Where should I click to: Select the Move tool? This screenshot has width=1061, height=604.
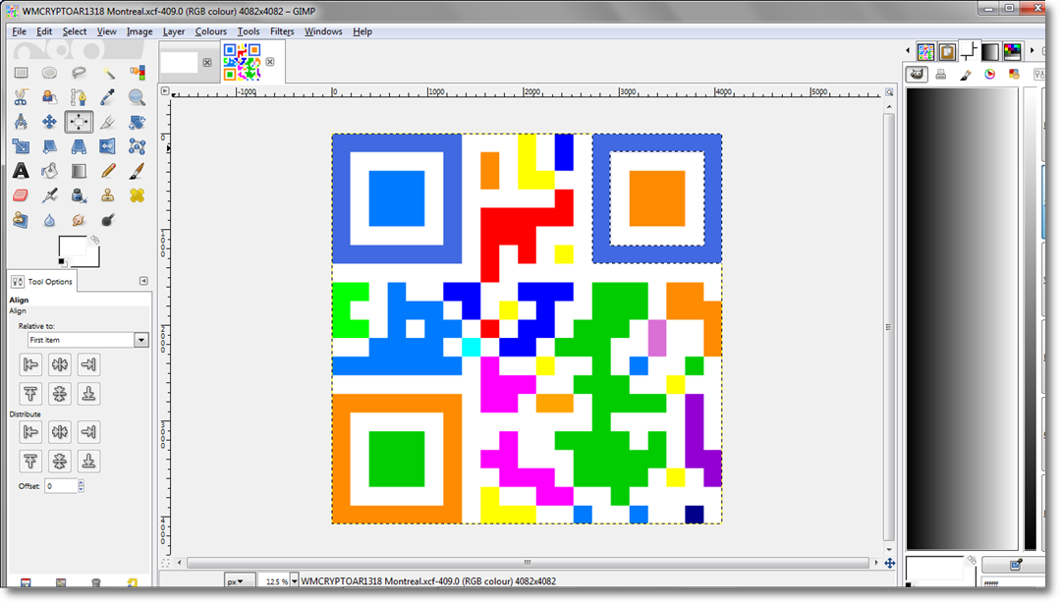coord(49,122)
